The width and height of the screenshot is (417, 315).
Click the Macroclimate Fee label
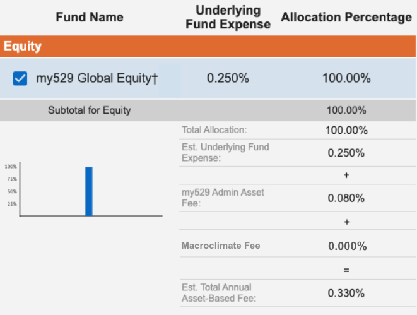click(221, 246)
